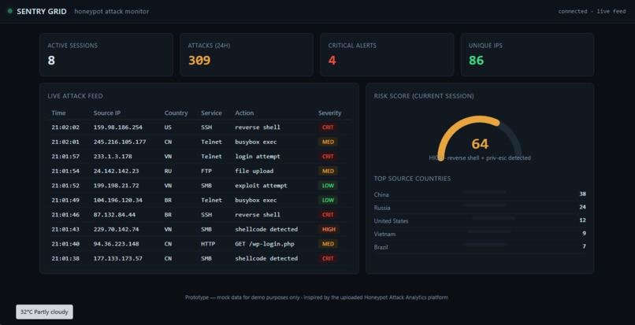This screenshot has height=325, width=635.
Task: Click the Service column header
Action: coord(211,113)
